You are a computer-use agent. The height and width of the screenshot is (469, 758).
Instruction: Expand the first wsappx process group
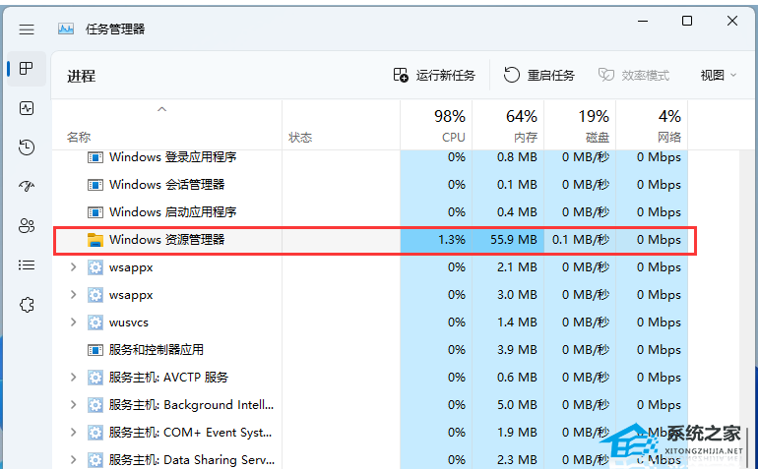74,267
